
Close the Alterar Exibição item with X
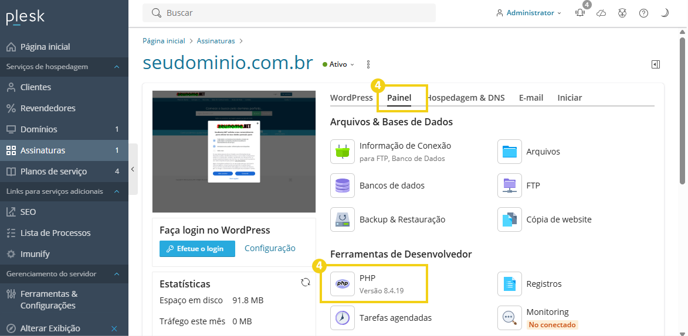(x=114, y=328)
